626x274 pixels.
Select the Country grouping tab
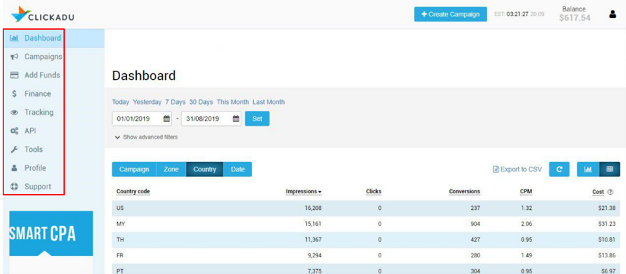(205, 169)
